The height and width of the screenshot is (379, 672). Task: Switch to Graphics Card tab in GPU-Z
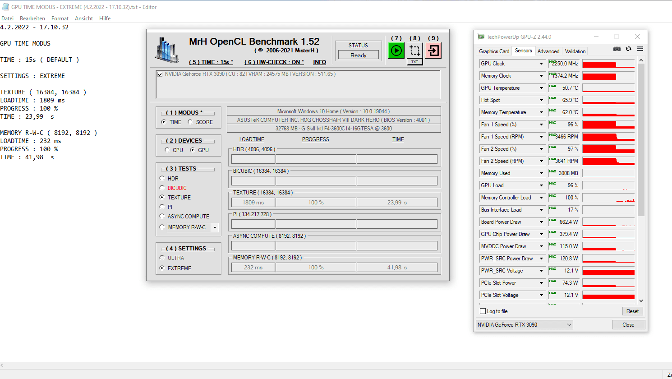(494, 51)
